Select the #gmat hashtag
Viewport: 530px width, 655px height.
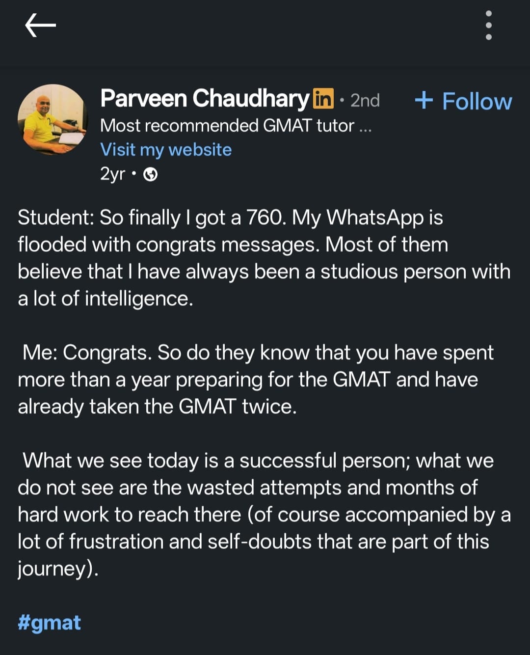point(49,623)
